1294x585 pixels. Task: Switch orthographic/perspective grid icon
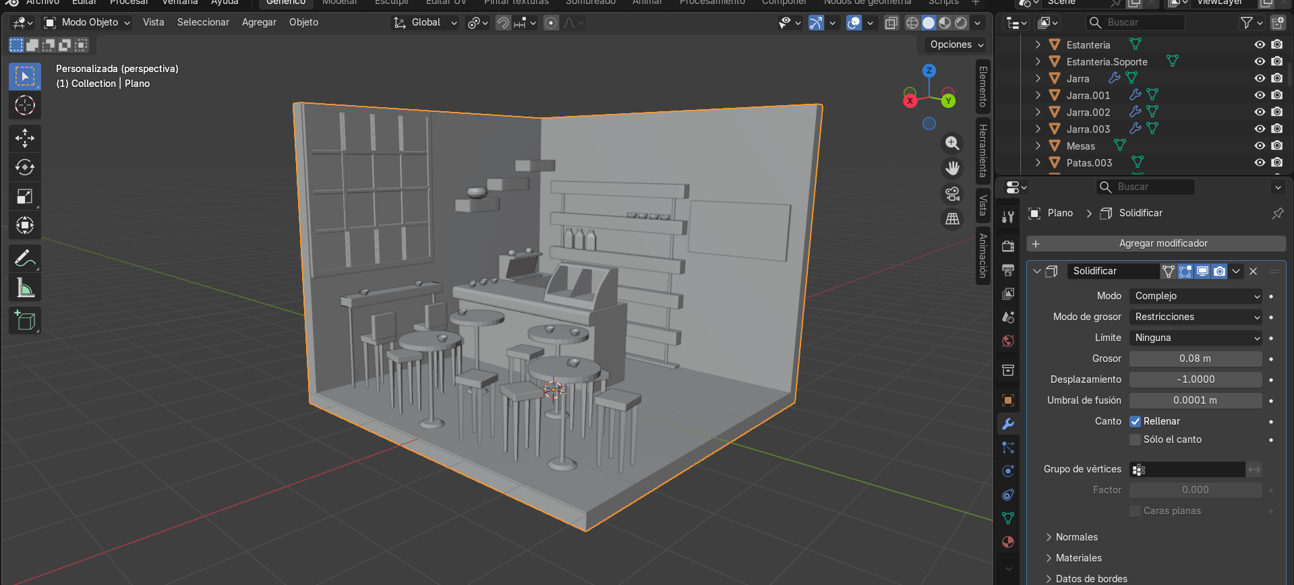pyautogui.click(x=952, y=219)
